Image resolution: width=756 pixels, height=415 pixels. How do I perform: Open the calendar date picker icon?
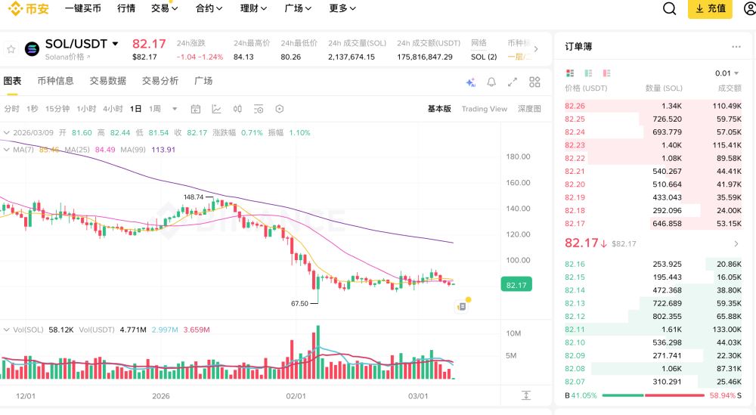(x=195, y=109)
